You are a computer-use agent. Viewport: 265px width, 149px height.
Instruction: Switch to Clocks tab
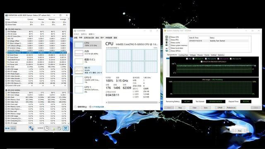[x=207, y=55]
